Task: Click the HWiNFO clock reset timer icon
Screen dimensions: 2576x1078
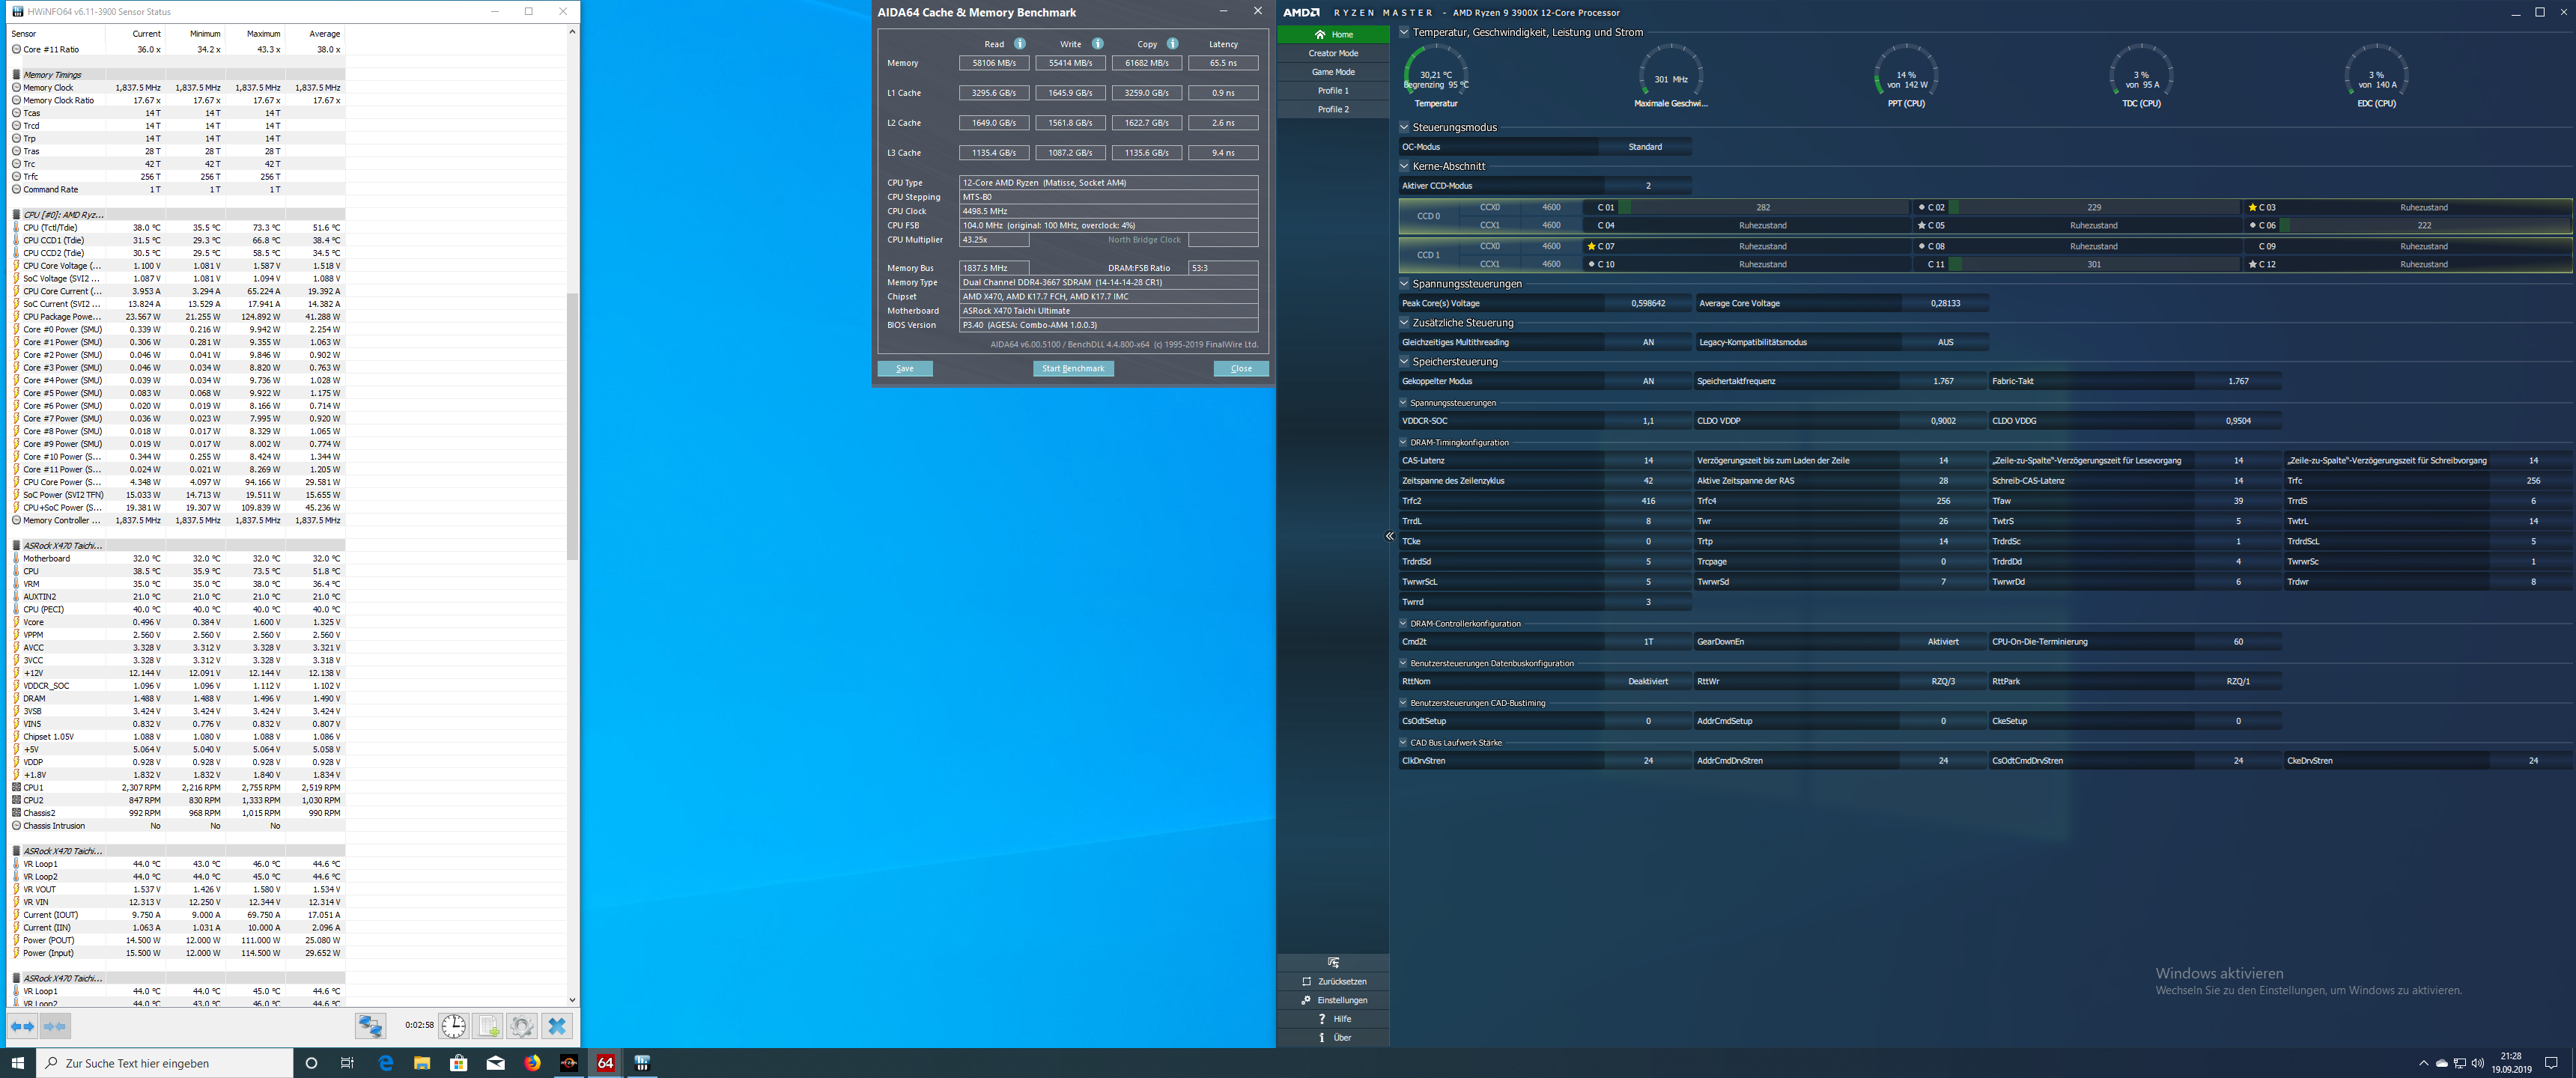Action: (453, 1026)
